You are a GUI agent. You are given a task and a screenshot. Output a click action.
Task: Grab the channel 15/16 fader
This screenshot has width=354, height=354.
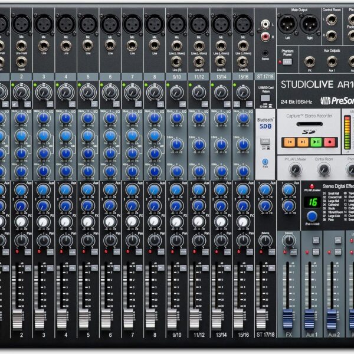click(240, 319)
